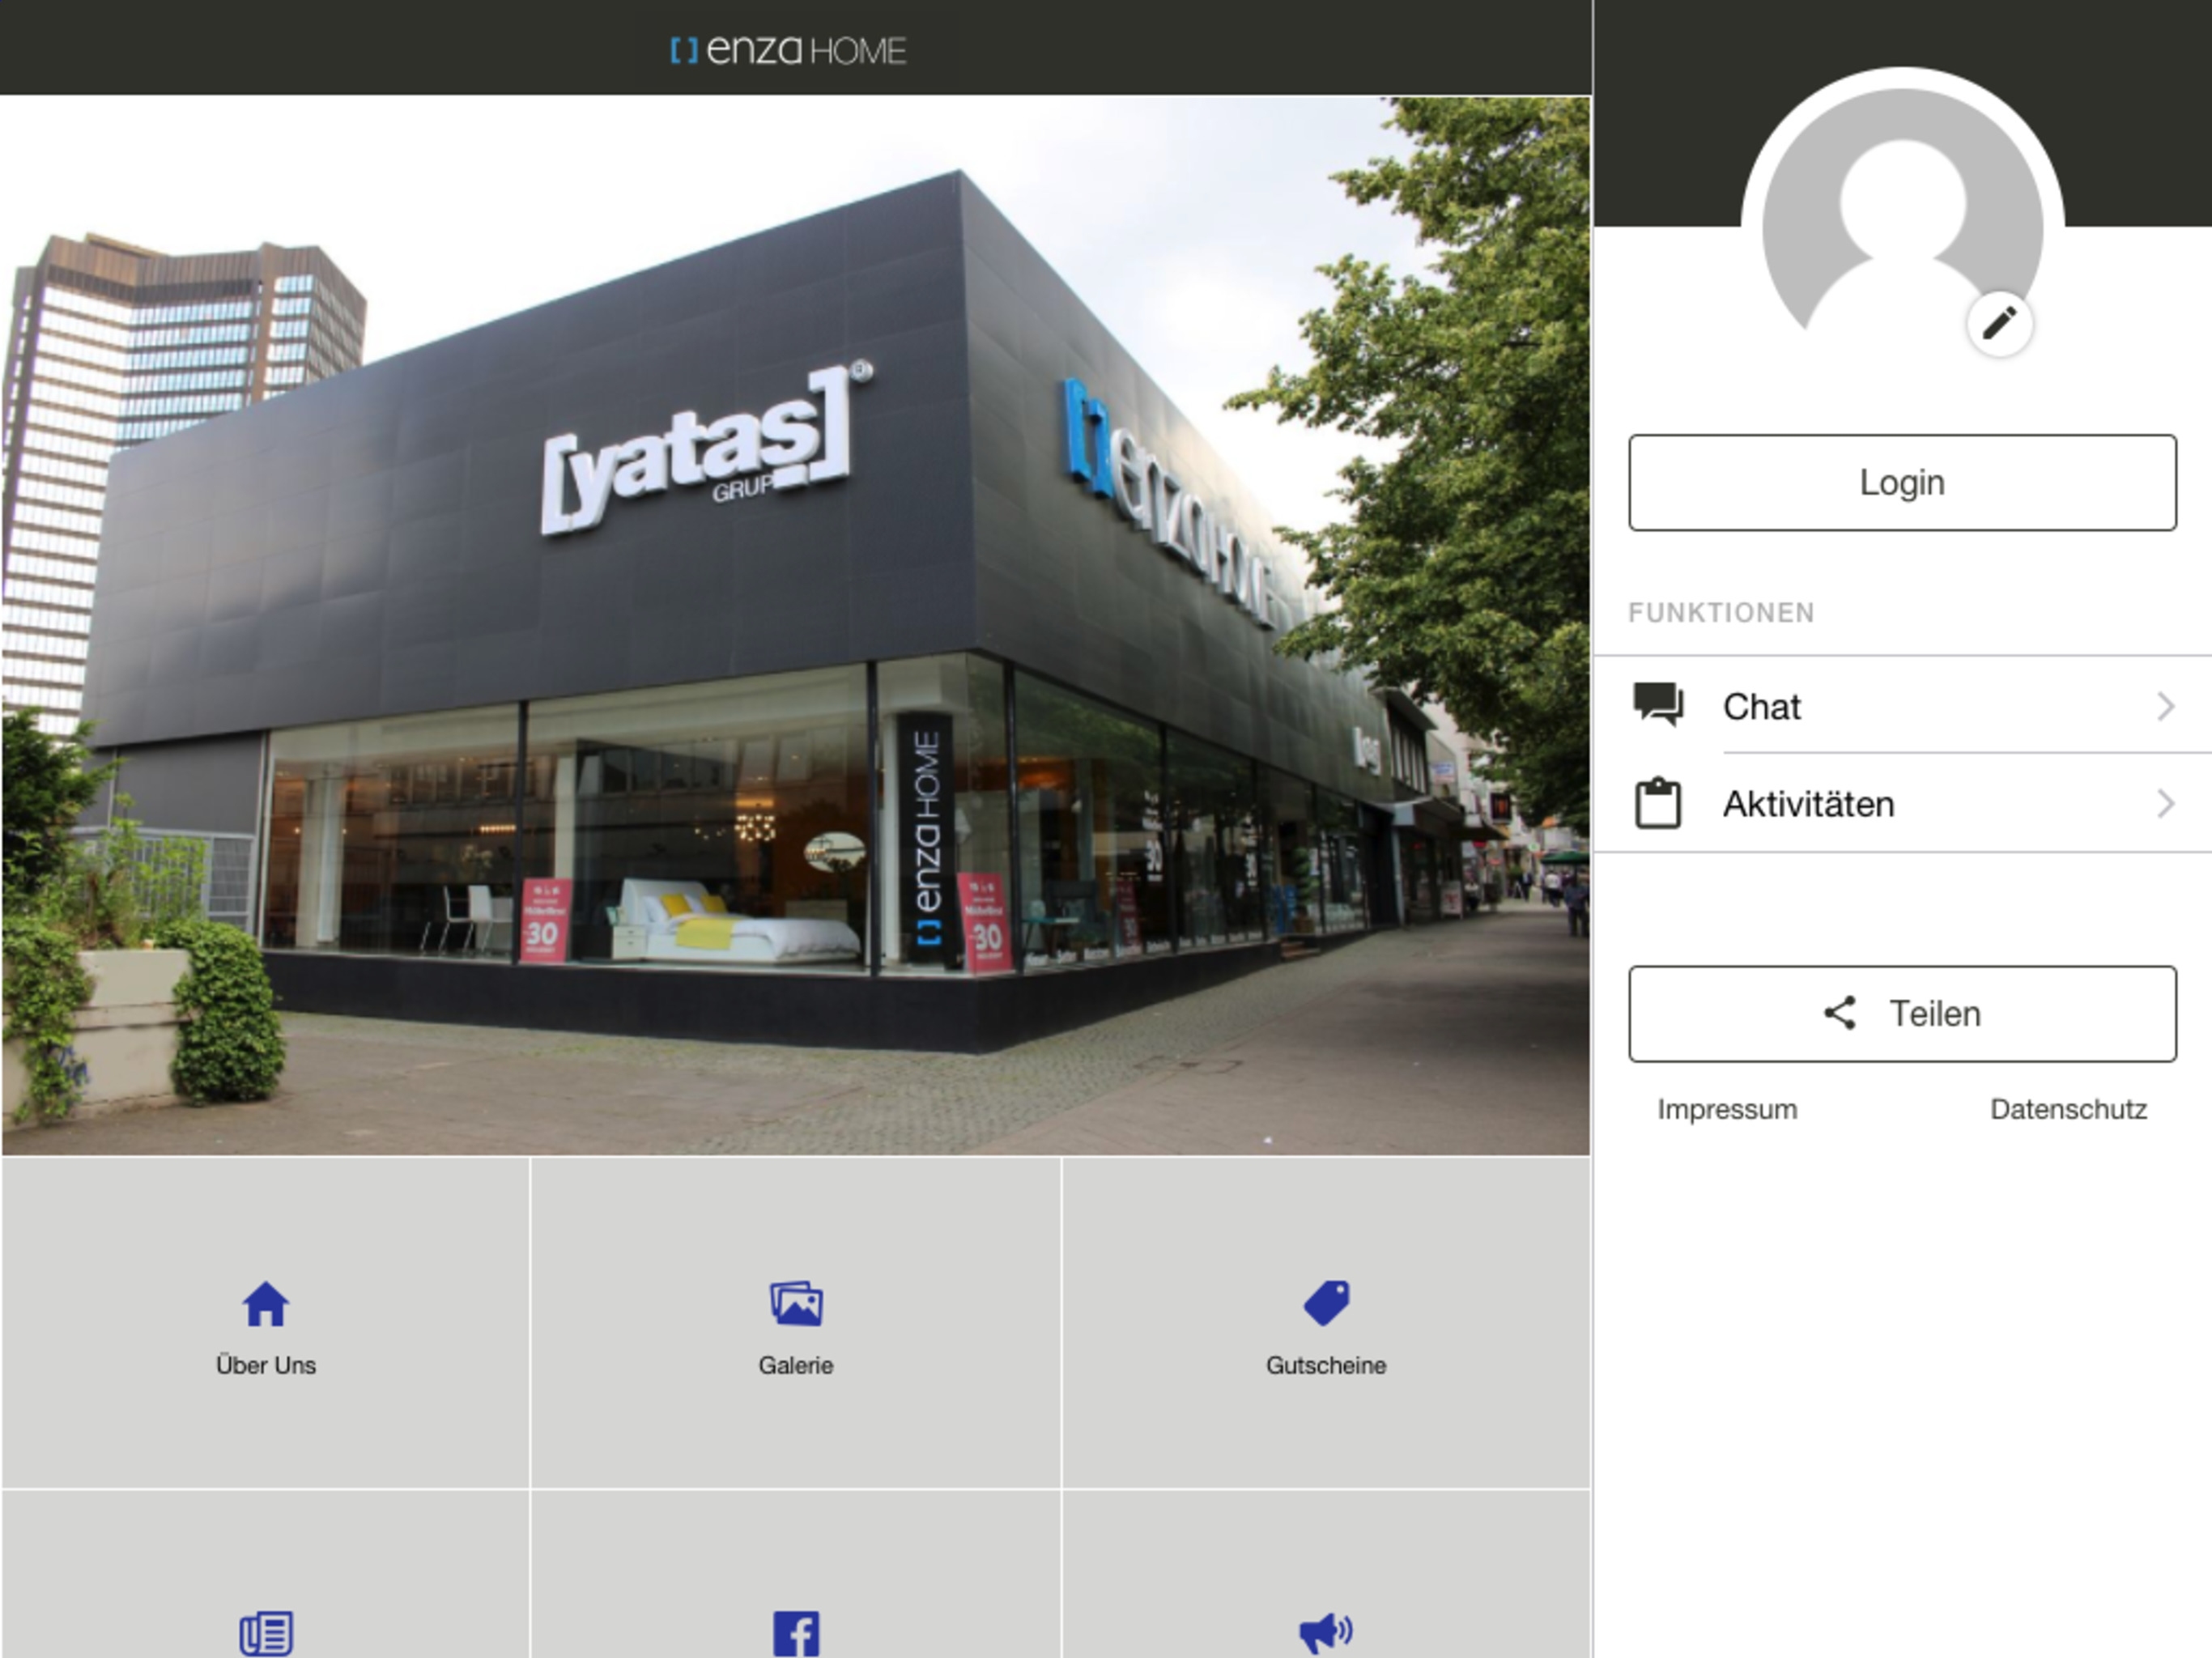2212x1658 pixels.
Task: Click the Über Uns label
Action: click(x=266, y=1365)
